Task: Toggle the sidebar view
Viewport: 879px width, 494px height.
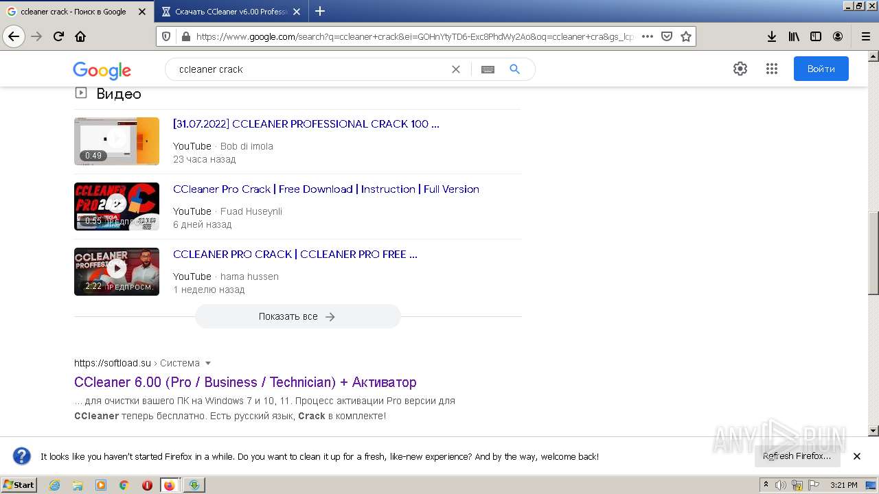Action: click(816, 36)
